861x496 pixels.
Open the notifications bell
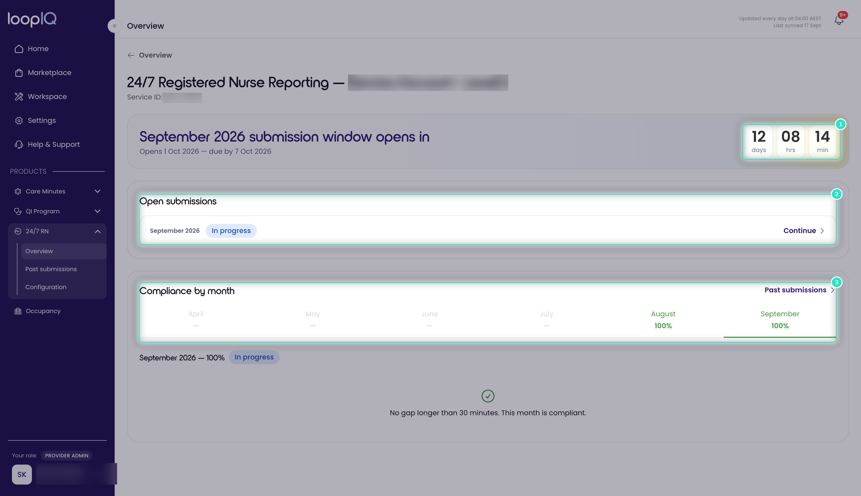pyautogui.click(x=839, y=20)
